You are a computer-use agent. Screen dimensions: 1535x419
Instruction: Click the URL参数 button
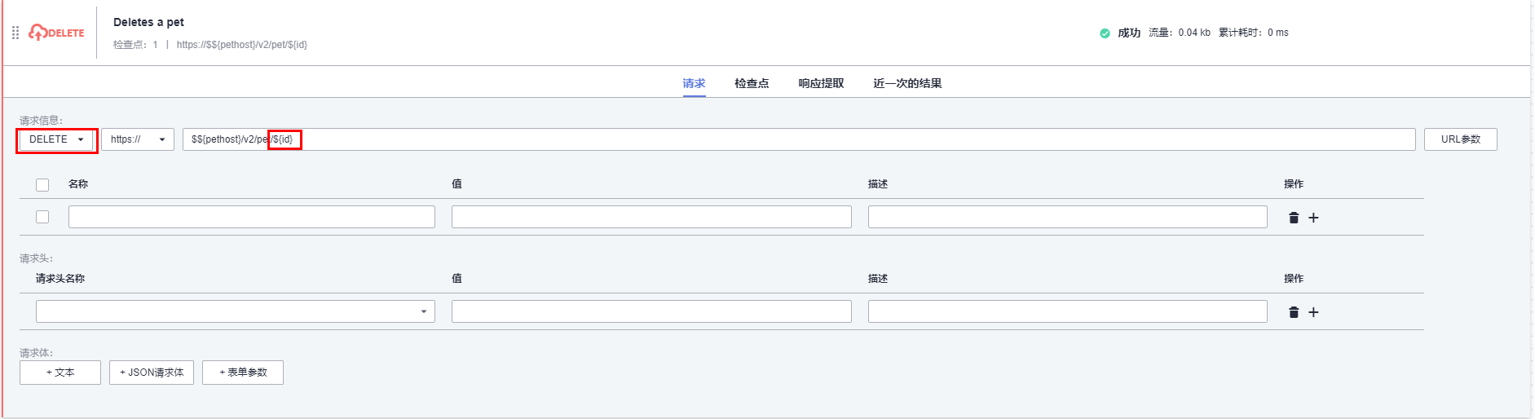(x=1460, y=139)
